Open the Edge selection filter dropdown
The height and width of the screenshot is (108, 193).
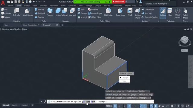(x=169, y=17)
